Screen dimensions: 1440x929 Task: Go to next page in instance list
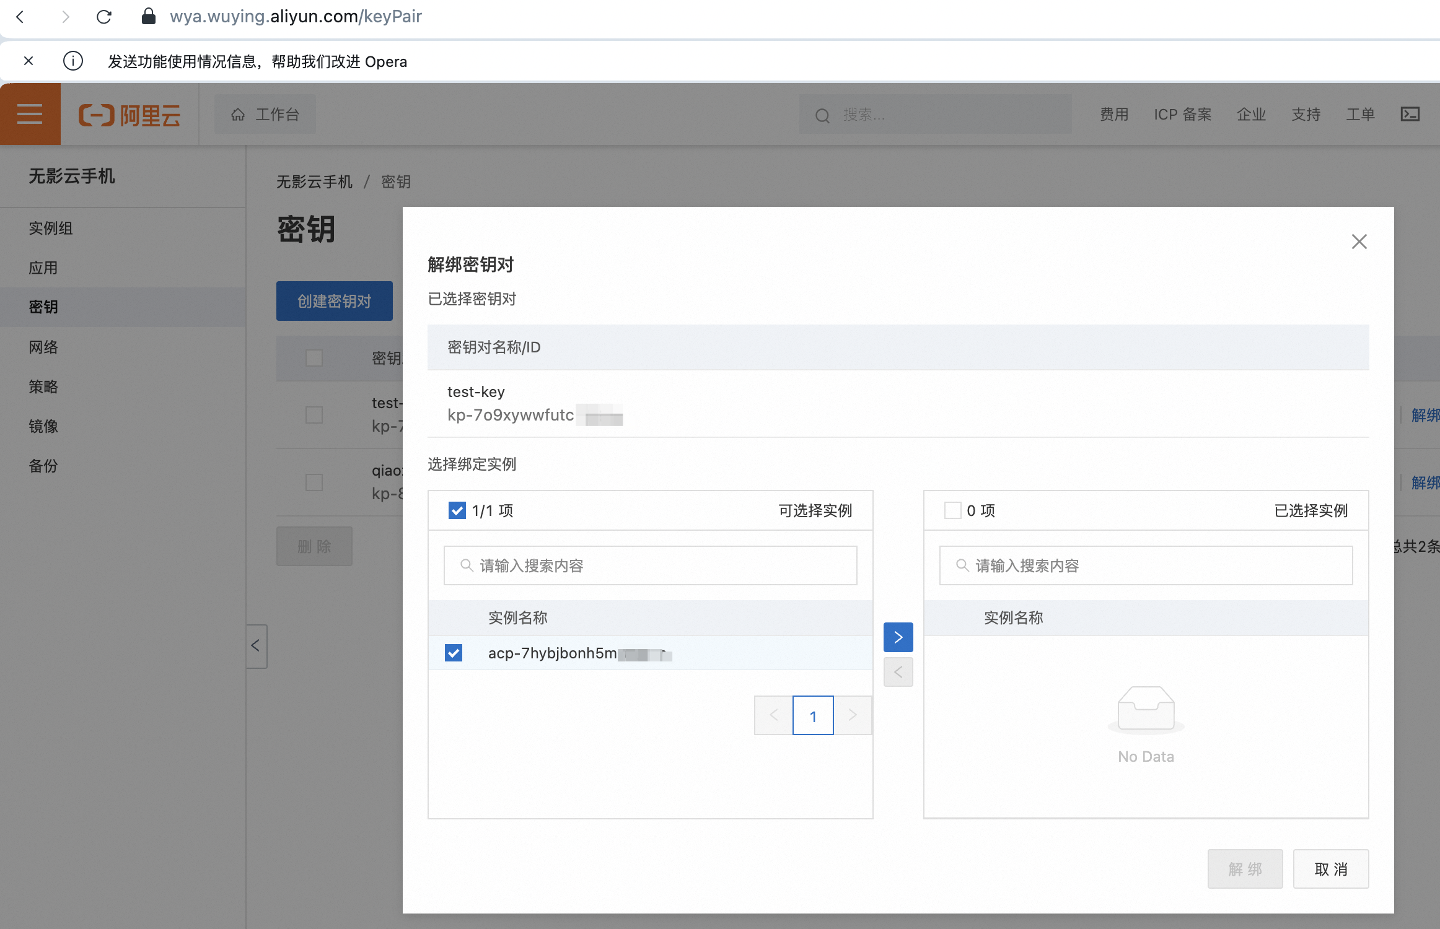click(853, 715)
